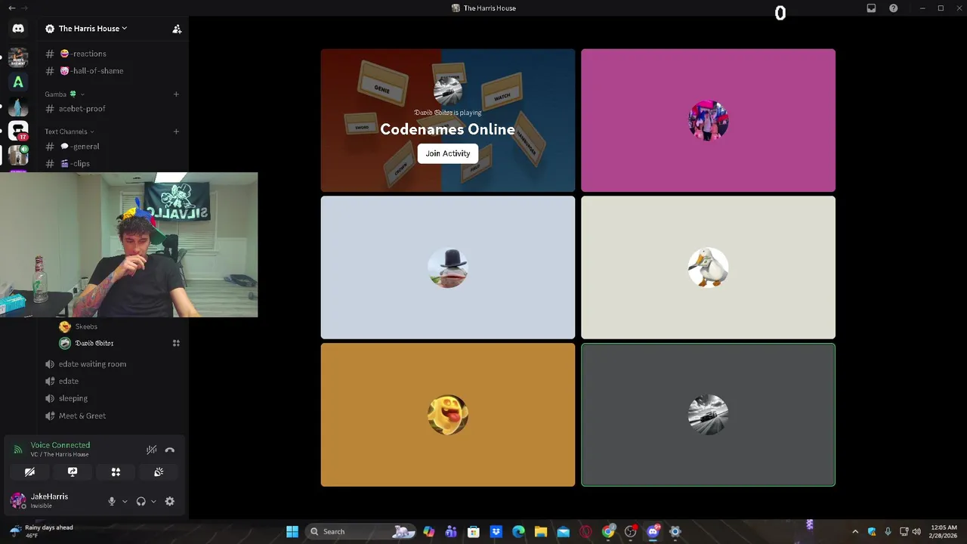The image size is (967, 544).
Task: Open the Discord inbox icon
Action: coord(871,8)
